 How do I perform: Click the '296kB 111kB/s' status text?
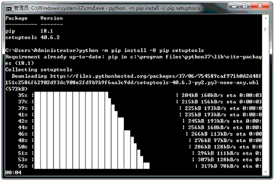tap(218, 153)
